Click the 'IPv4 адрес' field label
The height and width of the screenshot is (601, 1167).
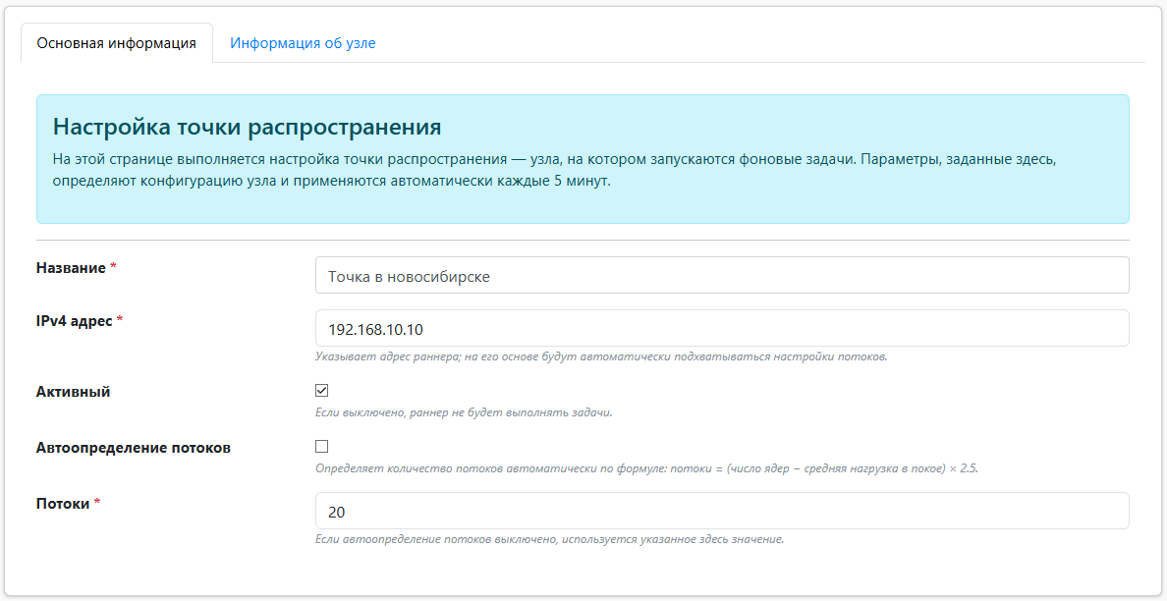point(74,321)
